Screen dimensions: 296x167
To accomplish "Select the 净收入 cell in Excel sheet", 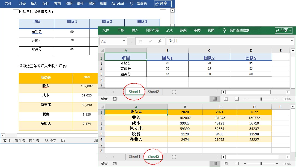I will click(136, 139).
